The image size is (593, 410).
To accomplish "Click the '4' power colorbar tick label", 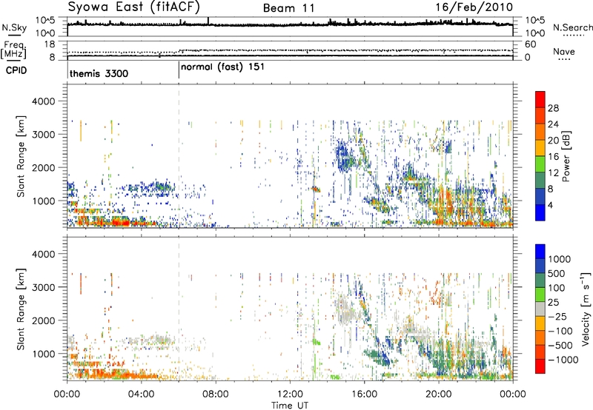I will pos(550,205).
